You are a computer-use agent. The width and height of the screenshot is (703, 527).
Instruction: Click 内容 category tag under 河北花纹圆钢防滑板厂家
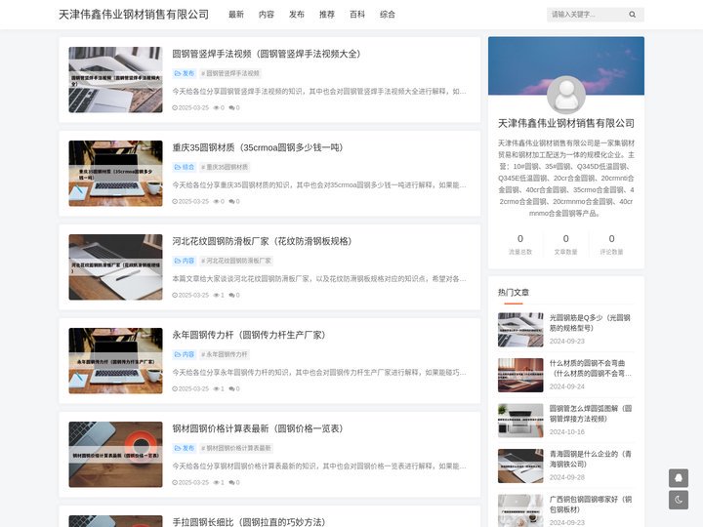tap(185, 261)
